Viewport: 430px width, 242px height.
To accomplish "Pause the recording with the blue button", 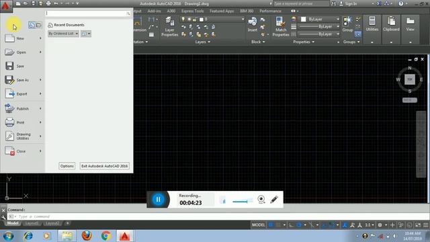I will (x=159, y=200).
